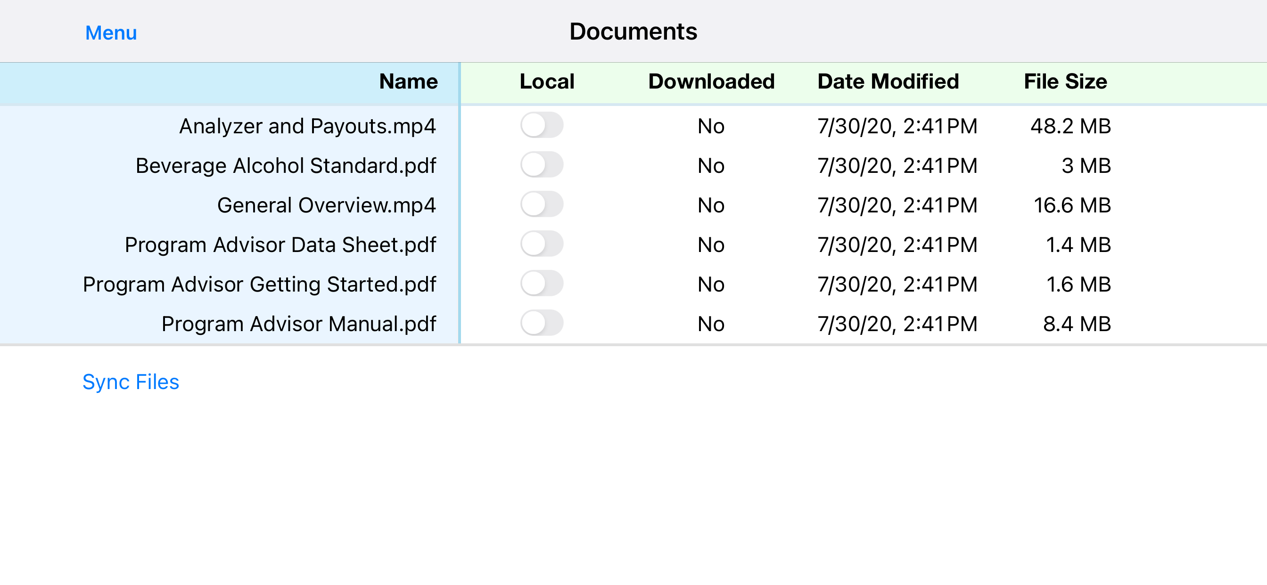Click the 8.4 MB file size cell
Image resolution: width=1267 pixels, height=585 pixels.
coord(1077,325)
